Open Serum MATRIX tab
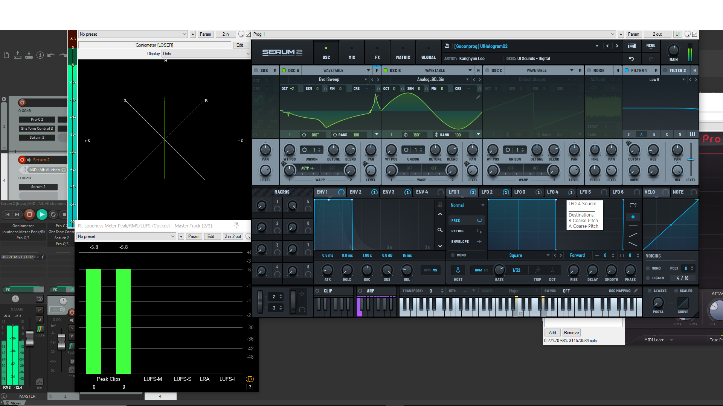The width and height of the screenshot is (723, 406). click(x=403, y=53)
